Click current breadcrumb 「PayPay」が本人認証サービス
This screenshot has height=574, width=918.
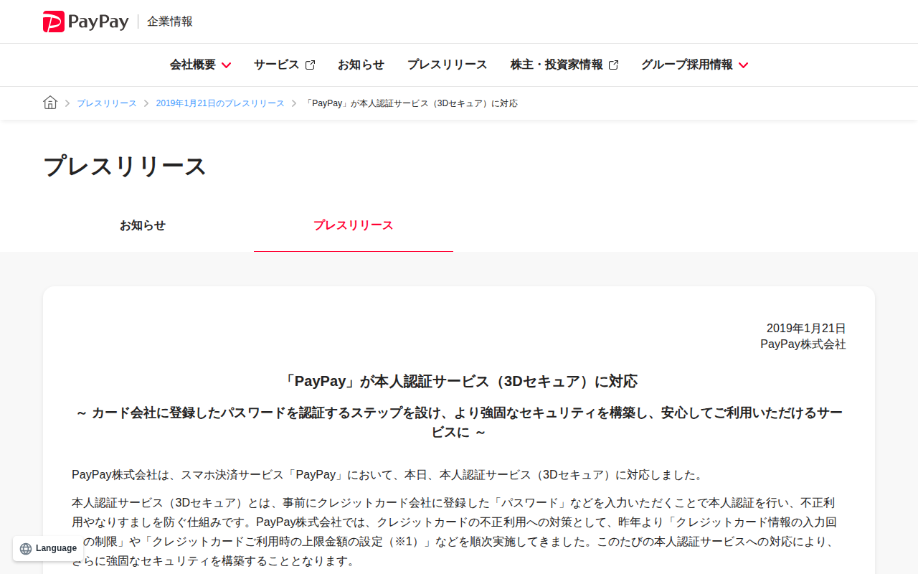(411, 103)
